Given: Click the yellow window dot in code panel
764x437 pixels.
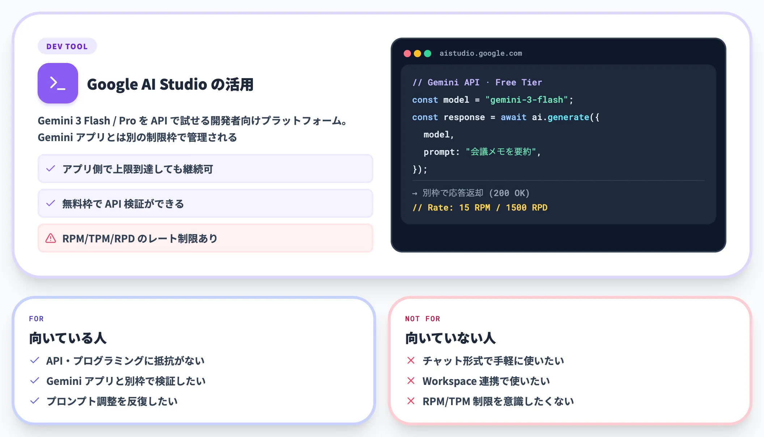Looking at the screenshot, I should pos(417,54).
